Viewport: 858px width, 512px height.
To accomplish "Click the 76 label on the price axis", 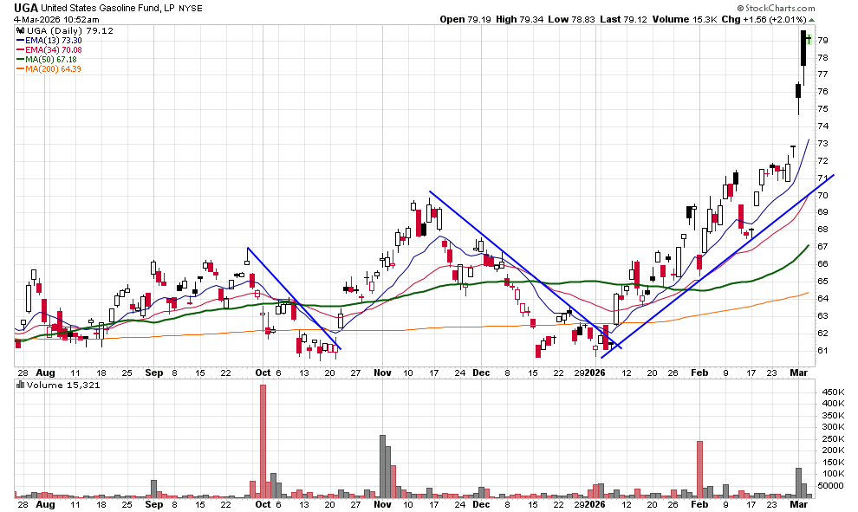I will [823, 91].
